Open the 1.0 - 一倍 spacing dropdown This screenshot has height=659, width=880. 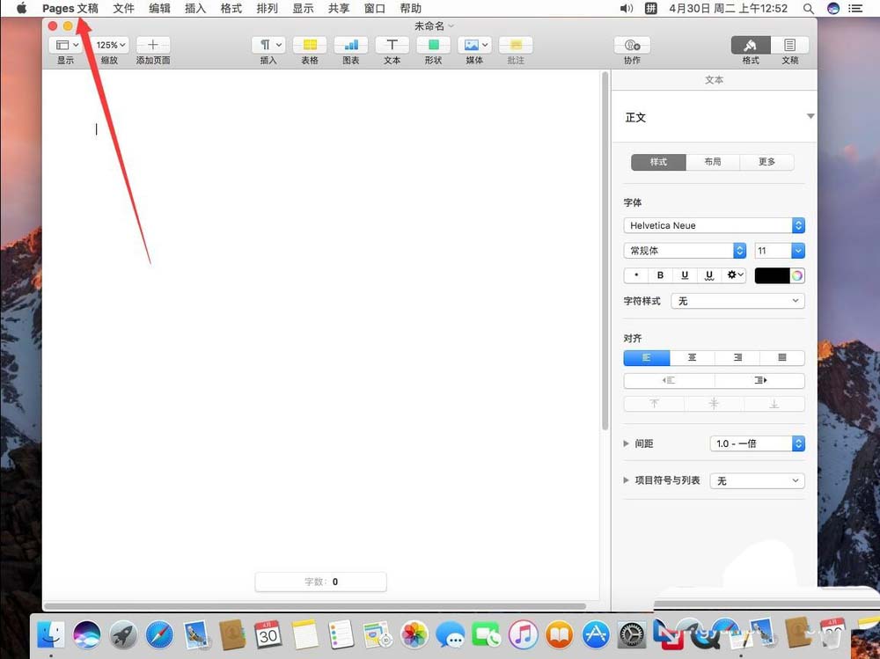pyautogui.click(x=758, y=443)
